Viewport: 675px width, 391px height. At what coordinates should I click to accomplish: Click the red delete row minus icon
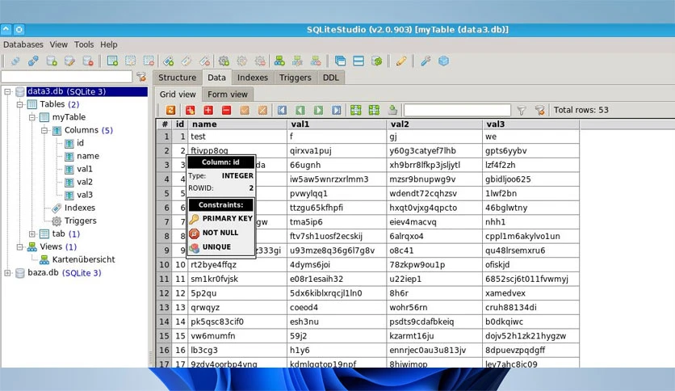tap(226, 110)
